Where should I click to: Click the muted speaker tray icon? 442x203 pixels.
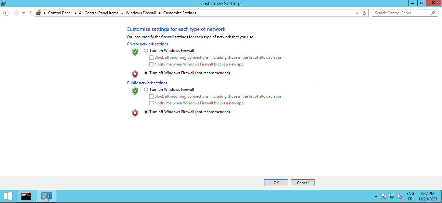tap(399, 196)
